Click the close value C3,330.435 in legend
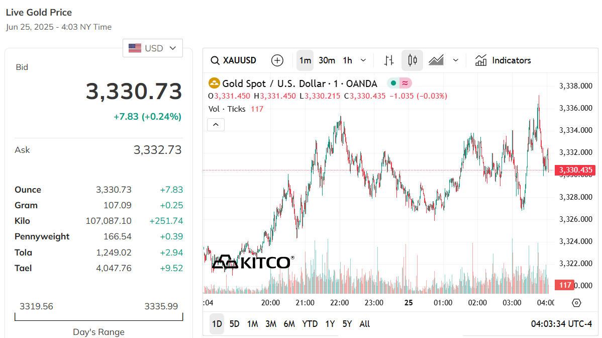Screen dimensions: 602x338 click(x=365, y=96)
